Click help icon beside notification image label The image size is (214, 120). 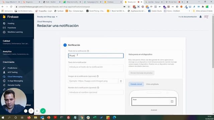click(x=98, y=76)
